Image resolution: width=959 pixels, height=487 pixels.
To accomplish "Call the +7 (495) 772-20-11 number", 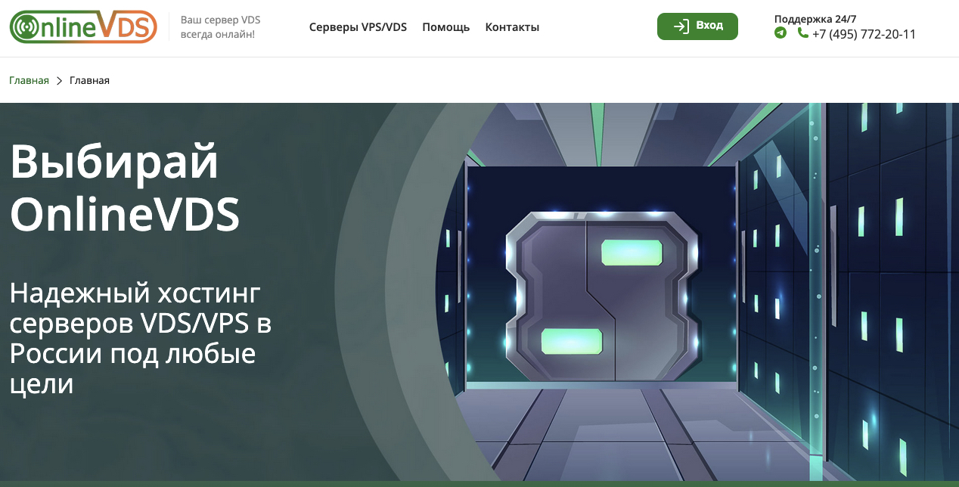I will (864, 34).
